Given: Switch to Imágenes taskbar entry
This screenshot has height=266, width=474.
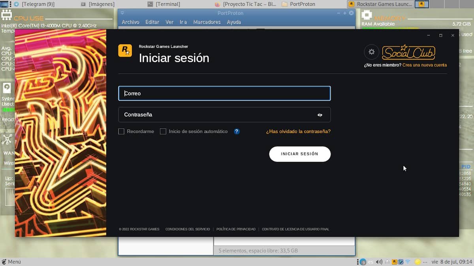Looking at the screenshot, I should 98,4.
